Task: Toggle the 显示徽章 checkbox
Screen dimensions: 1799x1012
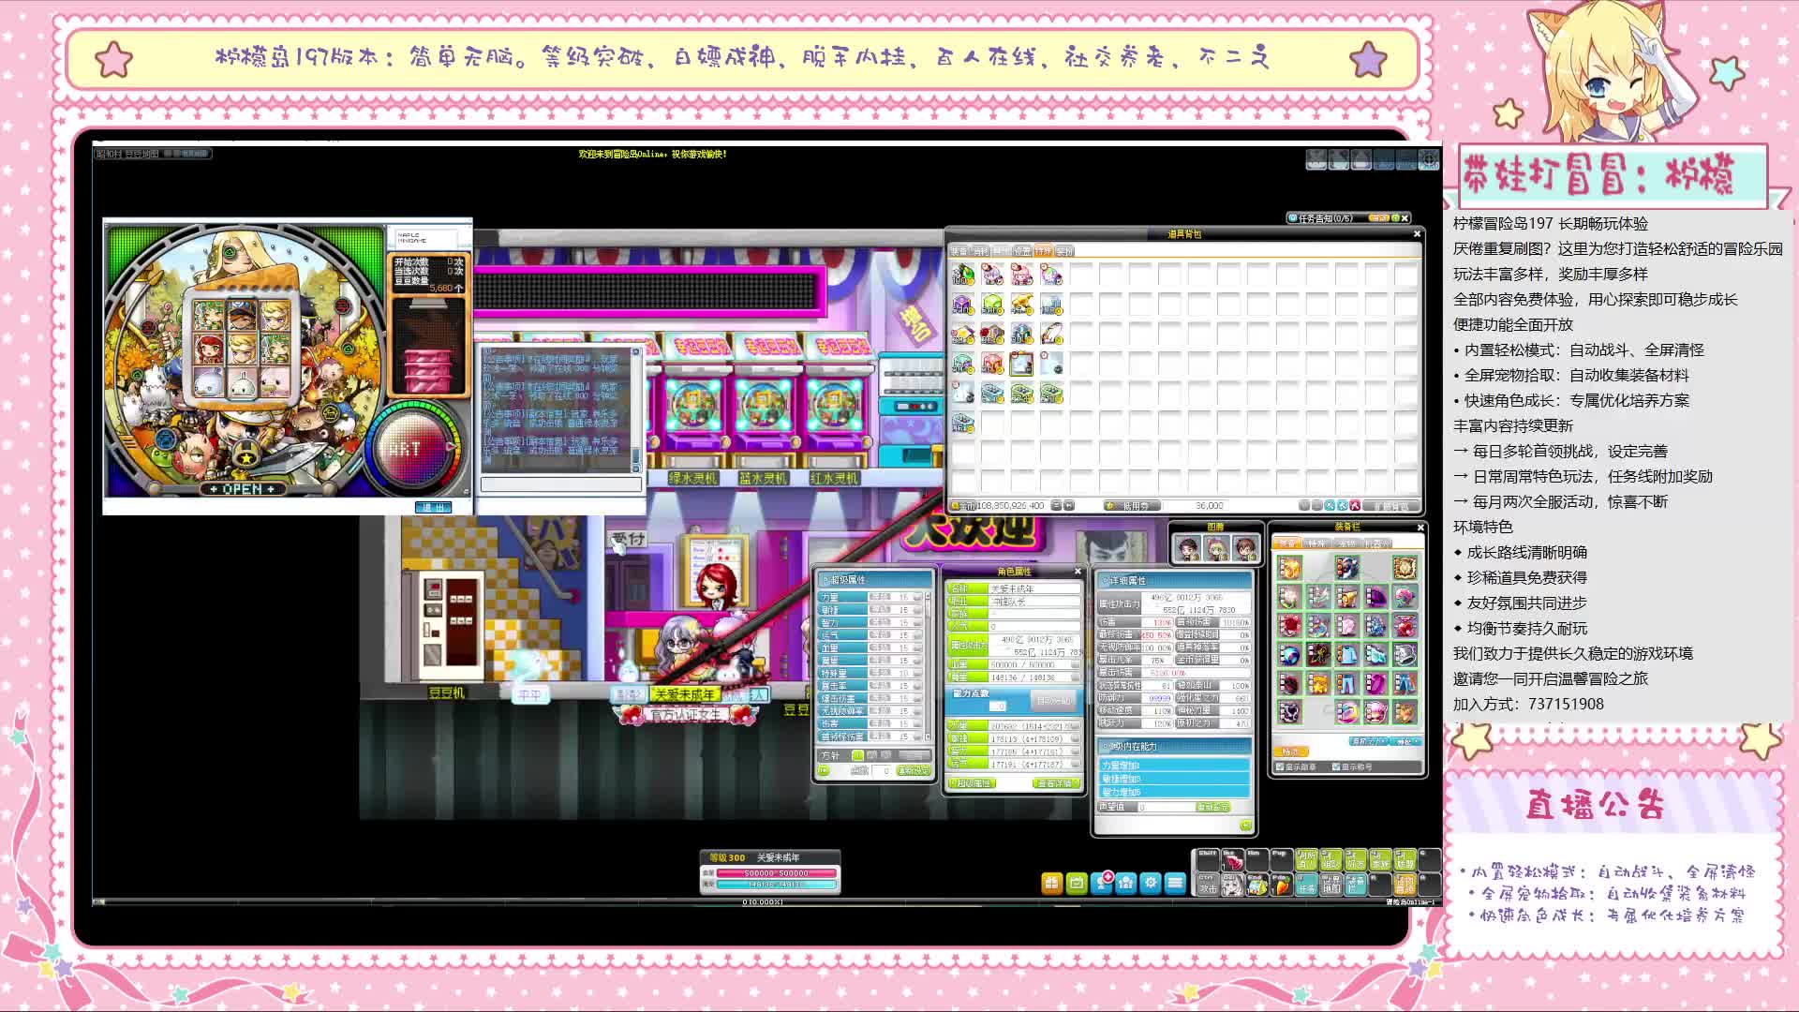Action: 1281,766
